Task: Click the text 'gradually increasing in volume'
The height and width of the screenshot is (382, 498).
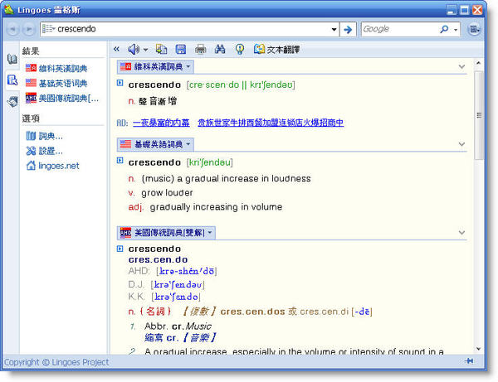Action: [216, 207]
